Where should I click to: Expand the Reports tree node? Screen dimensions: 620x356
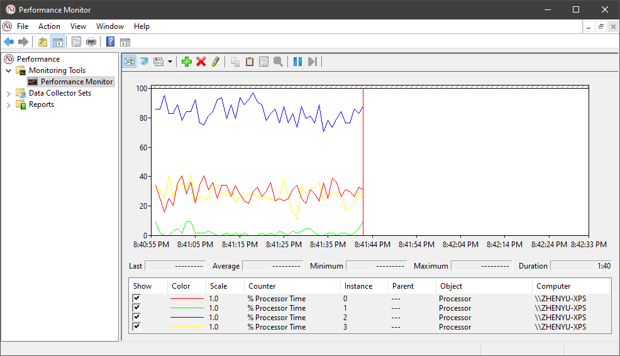(9, 104)
